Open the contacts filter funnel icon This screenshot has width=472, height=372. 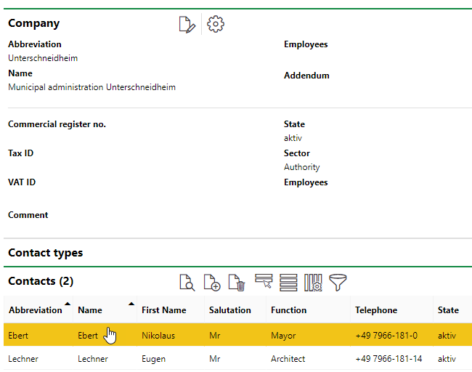point(338,283)
